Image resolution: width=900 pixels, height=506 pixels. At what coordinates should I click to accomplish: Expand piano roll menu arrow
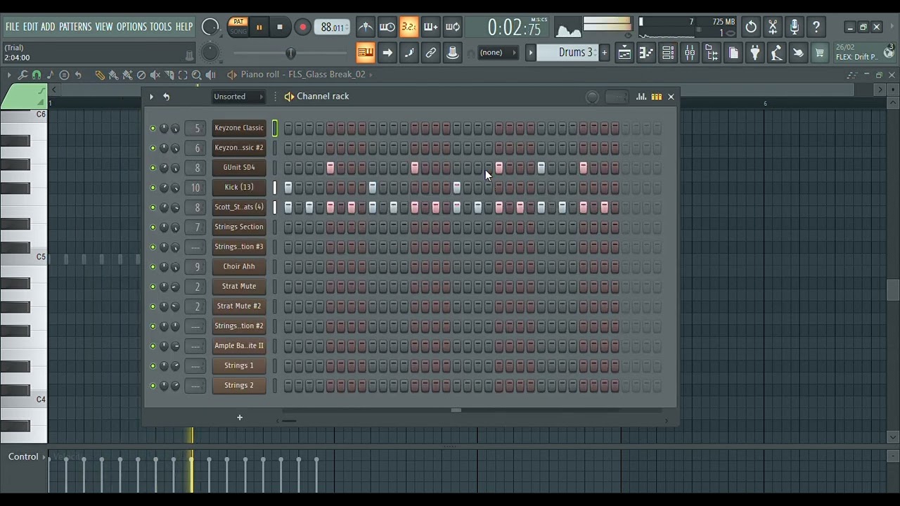[8, 74]
